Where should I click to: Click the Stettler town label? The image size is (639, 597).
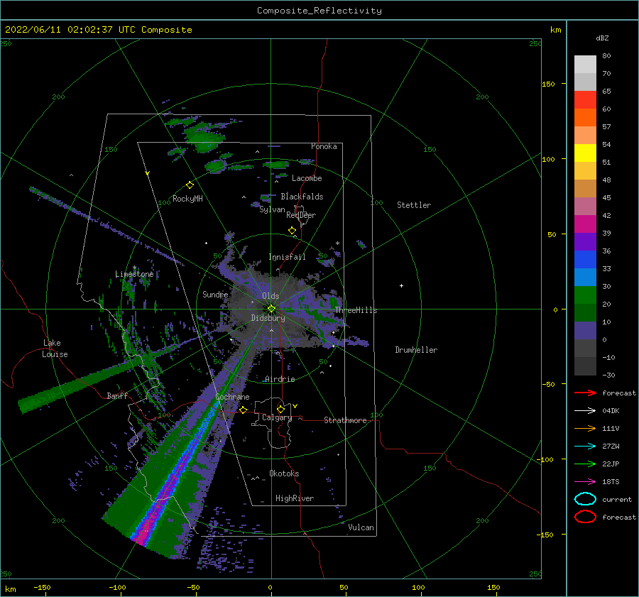(x=414, y=205)
